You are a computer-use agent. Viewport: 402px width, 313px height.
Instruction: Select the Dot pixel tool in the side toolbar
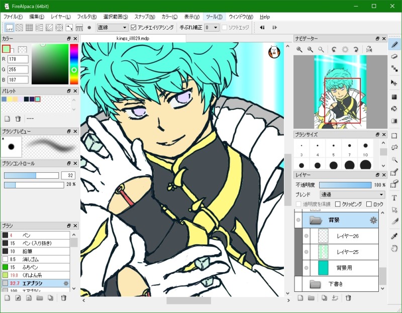point(394,68)
